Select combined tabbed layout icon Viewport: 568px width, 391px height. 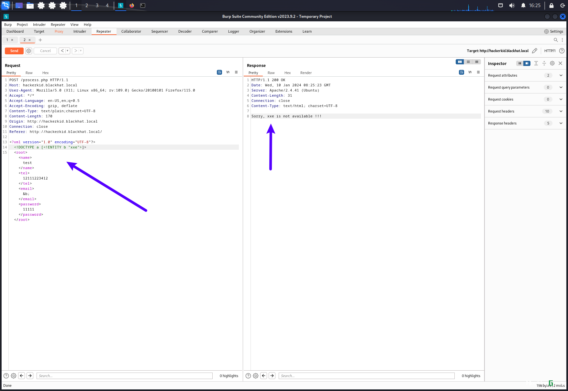pos(476,62)
